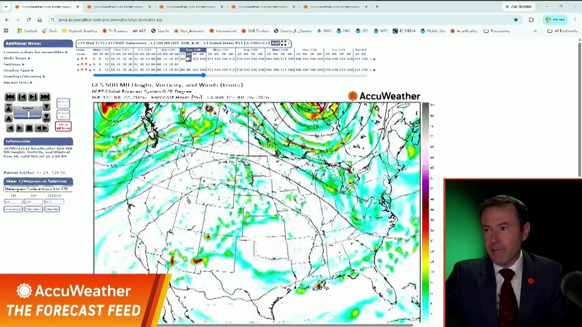Image resolution: width=582 pixels, height=327 pixels.
Task: Play the animation in reverse
Action: point(10,128)
